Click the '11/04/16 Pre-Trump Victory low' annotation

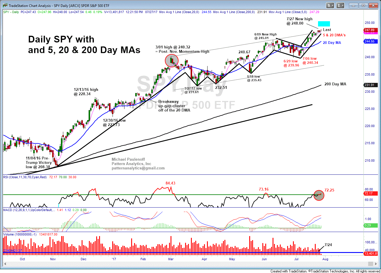[x=39, y=163]
